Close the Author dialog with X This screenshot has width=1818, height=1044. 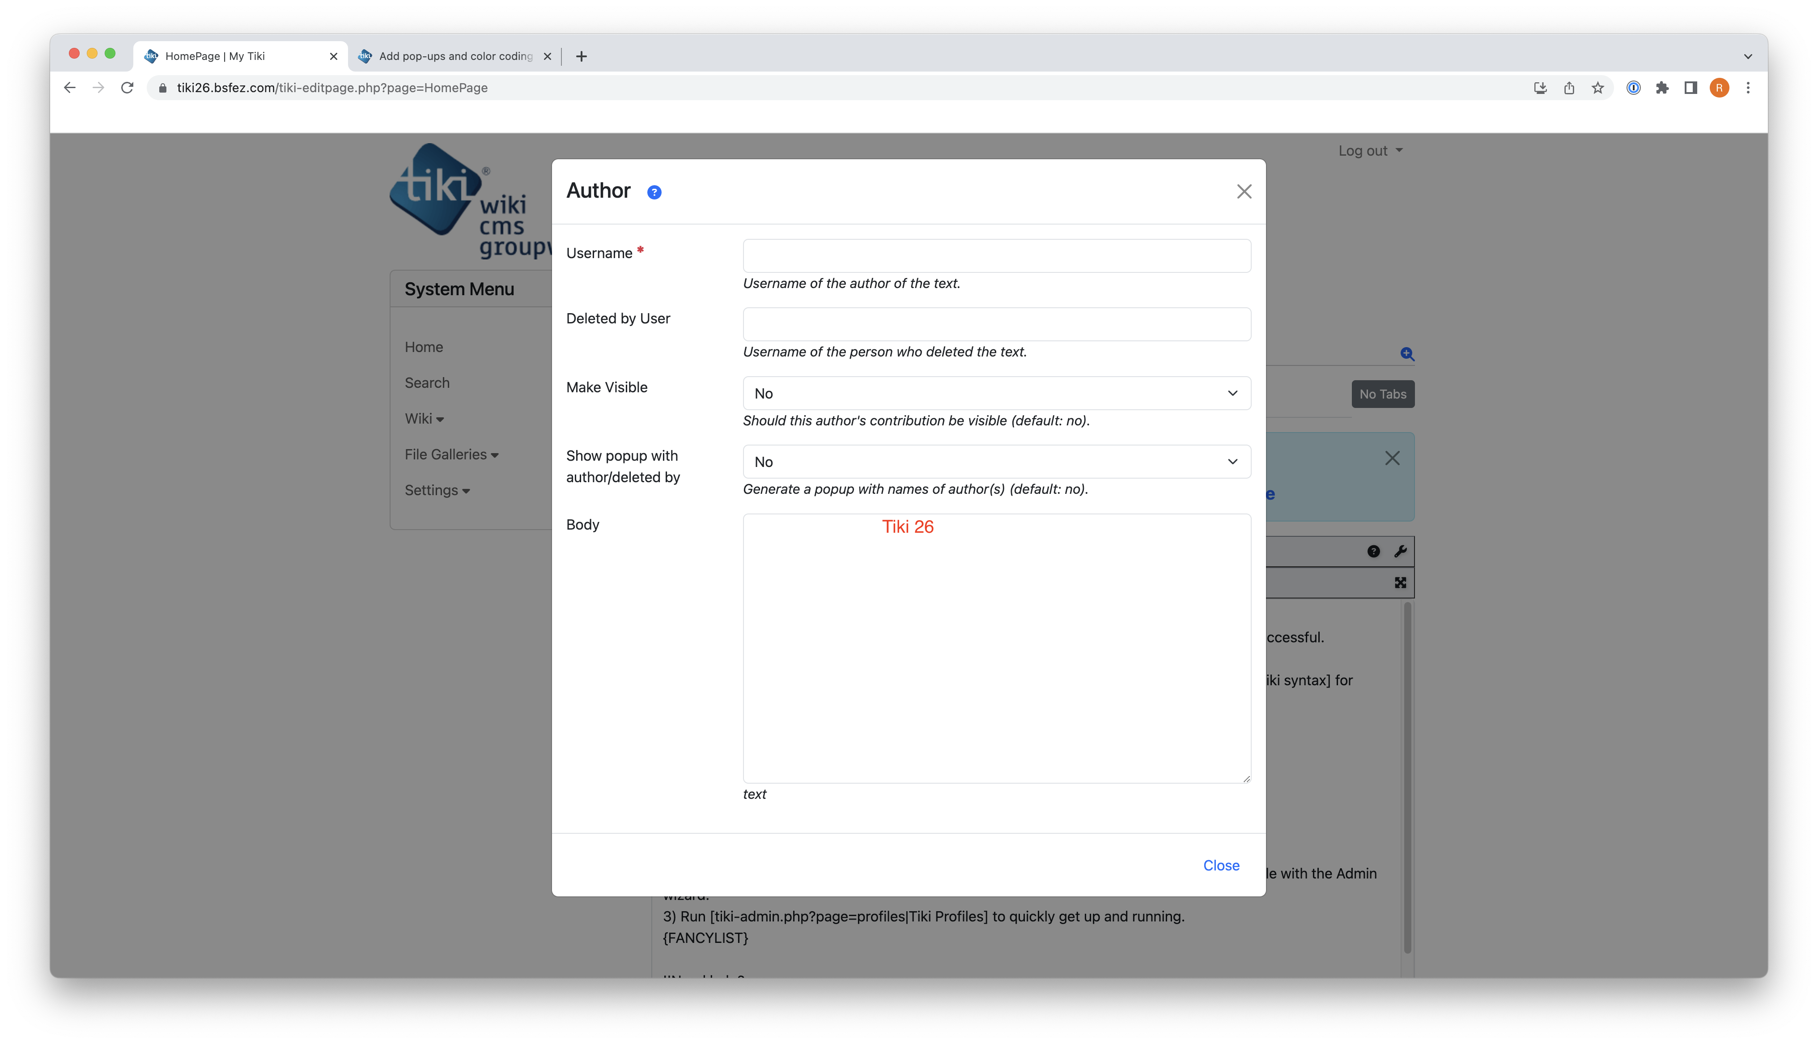click(x=1244, y=191)
